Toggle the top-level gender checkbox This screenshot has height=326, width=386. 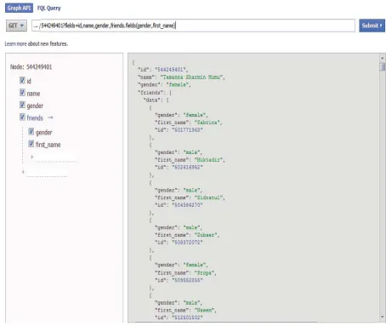[x=22, y=105]
